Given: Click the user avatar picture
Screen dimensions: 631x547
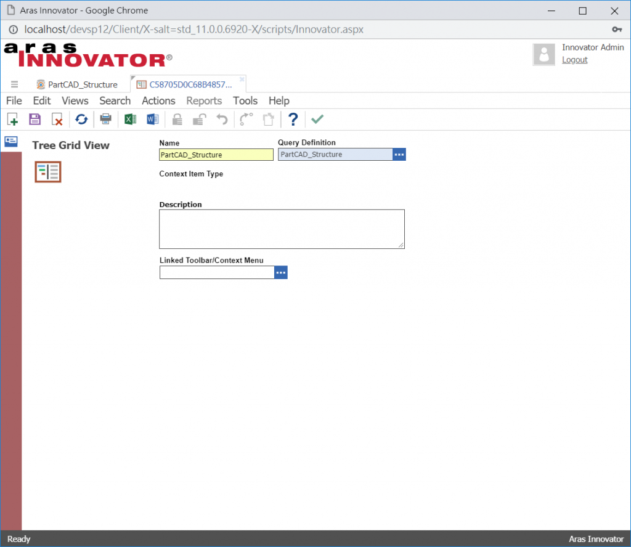Looking at the screenshot, I should (x=544, y=54).
